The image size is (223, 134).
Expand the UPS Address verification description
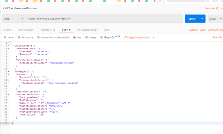(x=3, y=8)
